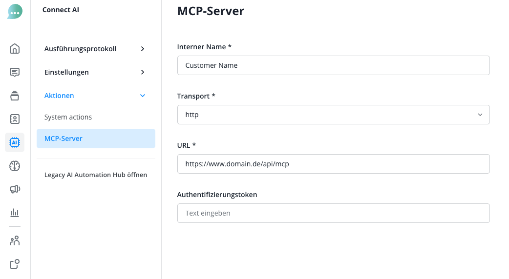Select the AI chip icon

(15, 142)
